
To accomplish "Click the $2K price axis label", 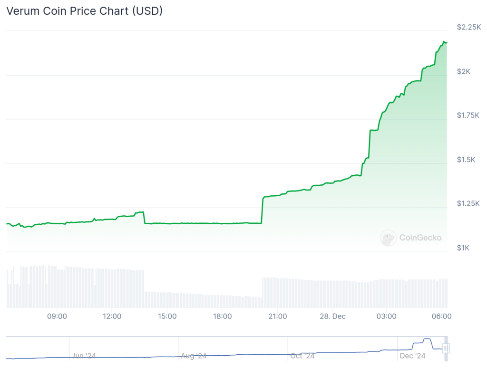I will [x=463, y=71].
